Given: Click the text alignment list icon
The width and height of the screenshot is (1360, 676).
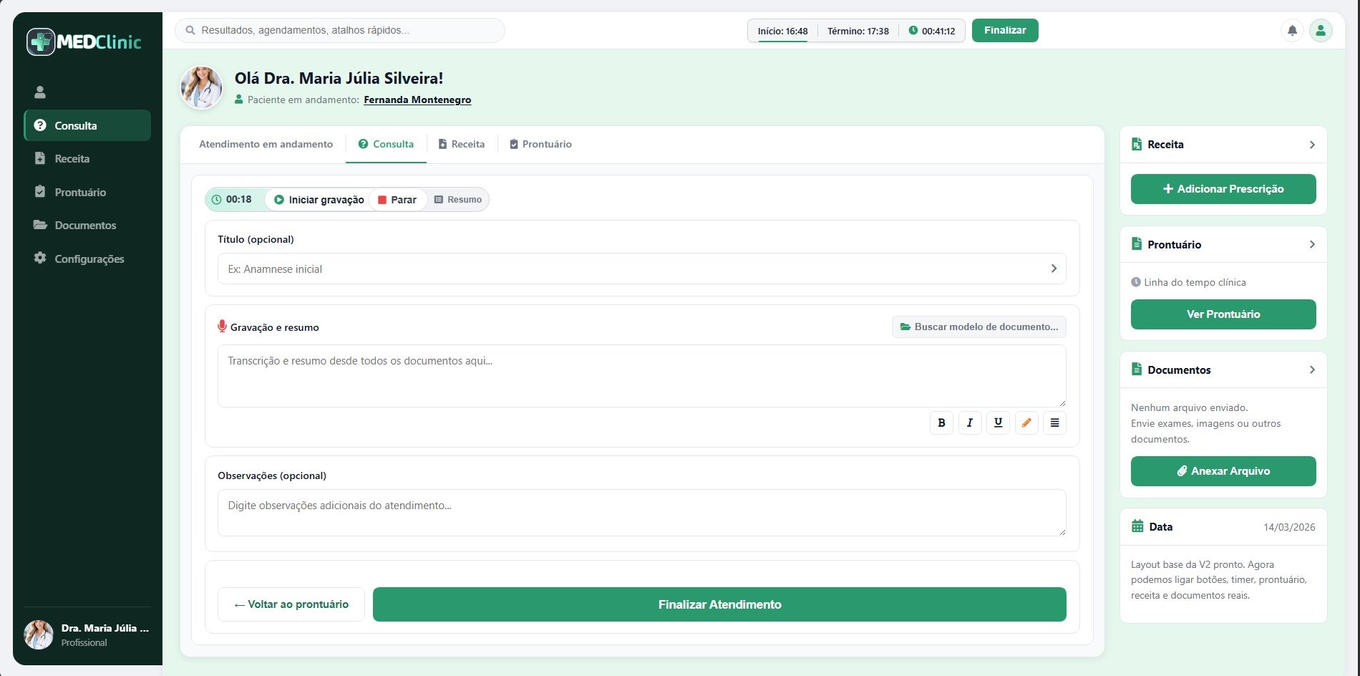Looking at the screenshot, I should (x=1054, y=423).
